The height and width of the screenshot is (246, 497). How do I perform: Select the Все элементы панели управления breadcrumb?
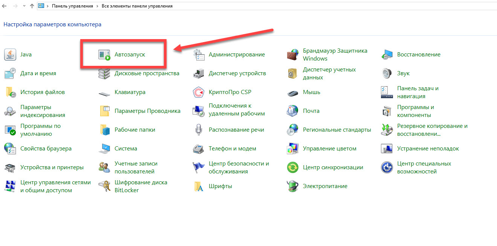(137, 6)
